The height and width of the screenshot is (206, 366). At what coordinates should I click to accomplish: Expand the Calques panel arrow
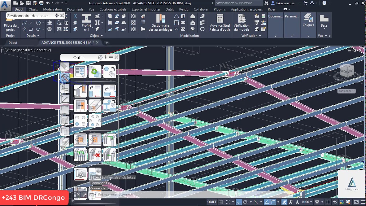click(x=308, y=36)
